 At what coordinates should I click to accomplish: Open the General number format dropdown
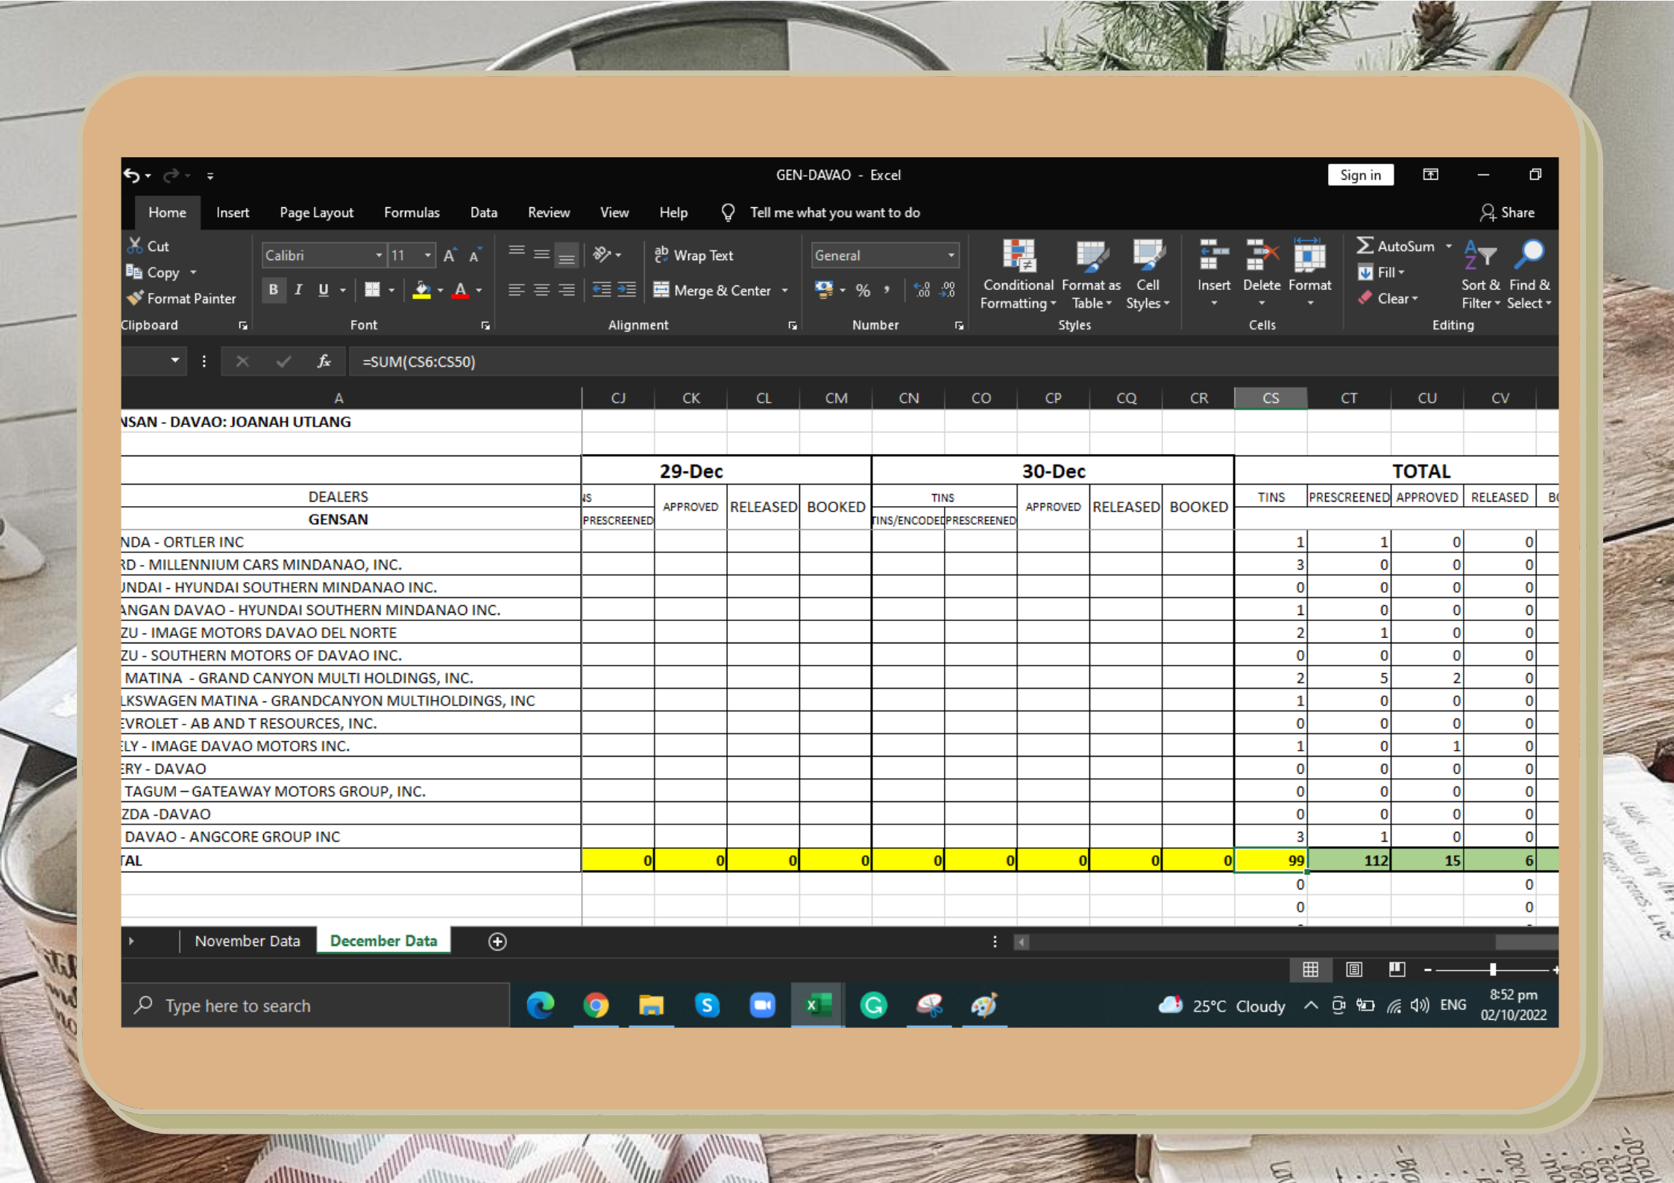click(951, 256)
